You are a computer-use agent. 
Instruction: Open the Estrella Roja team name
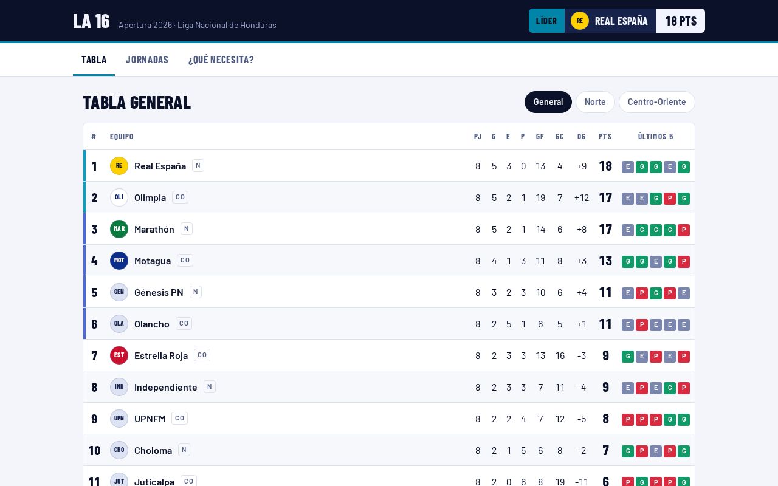pyautogui.click(x=161, y=355)
